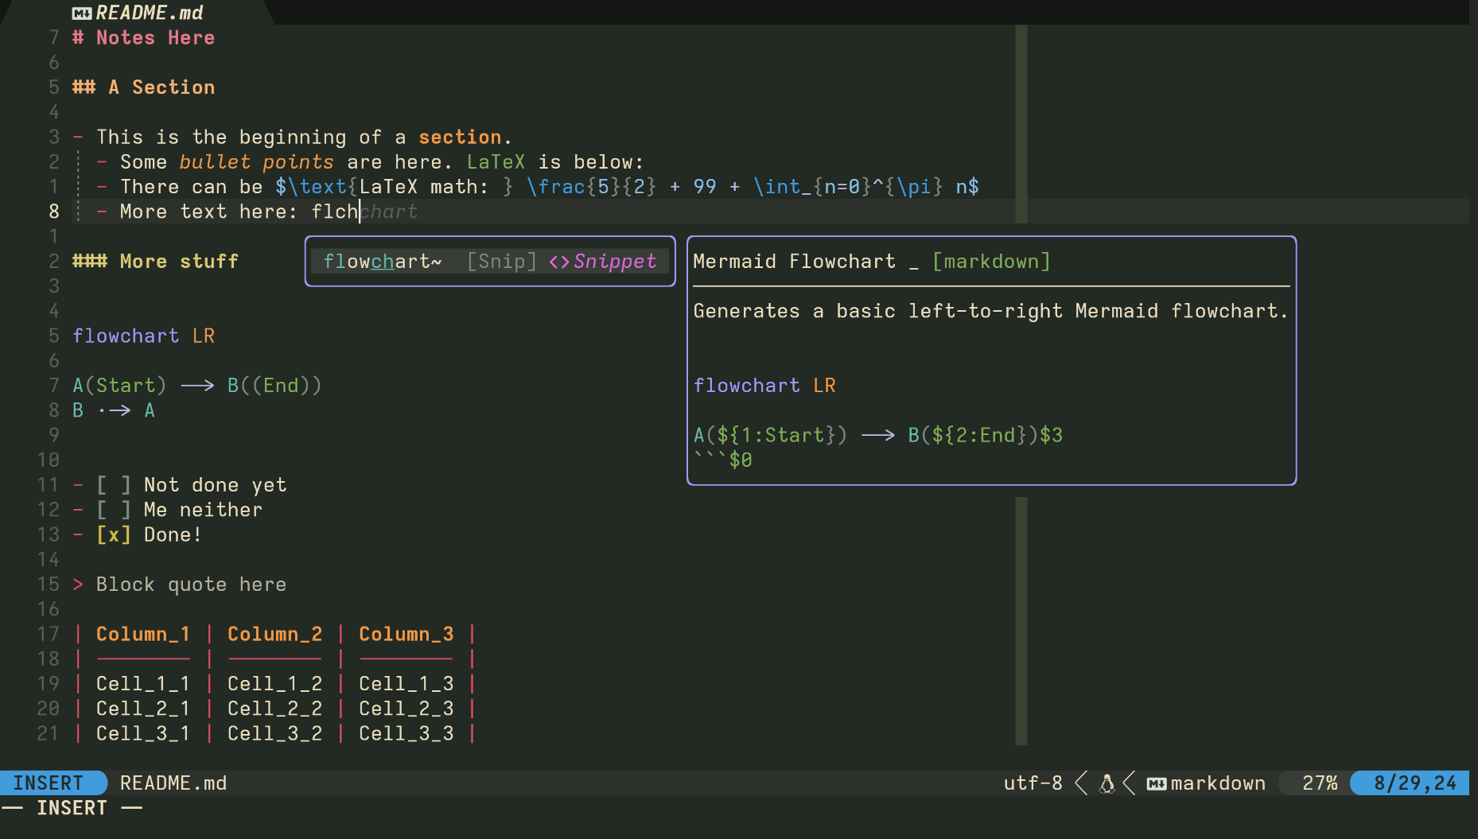Click the markdown filetype icon in statusline
Image resolution: width=1478 pixels, height=839 pixels.
[x=1157, y=784]
